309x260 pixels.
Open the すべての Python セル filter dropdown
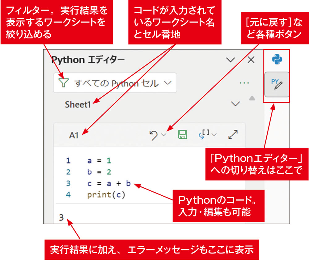[167, 83]
